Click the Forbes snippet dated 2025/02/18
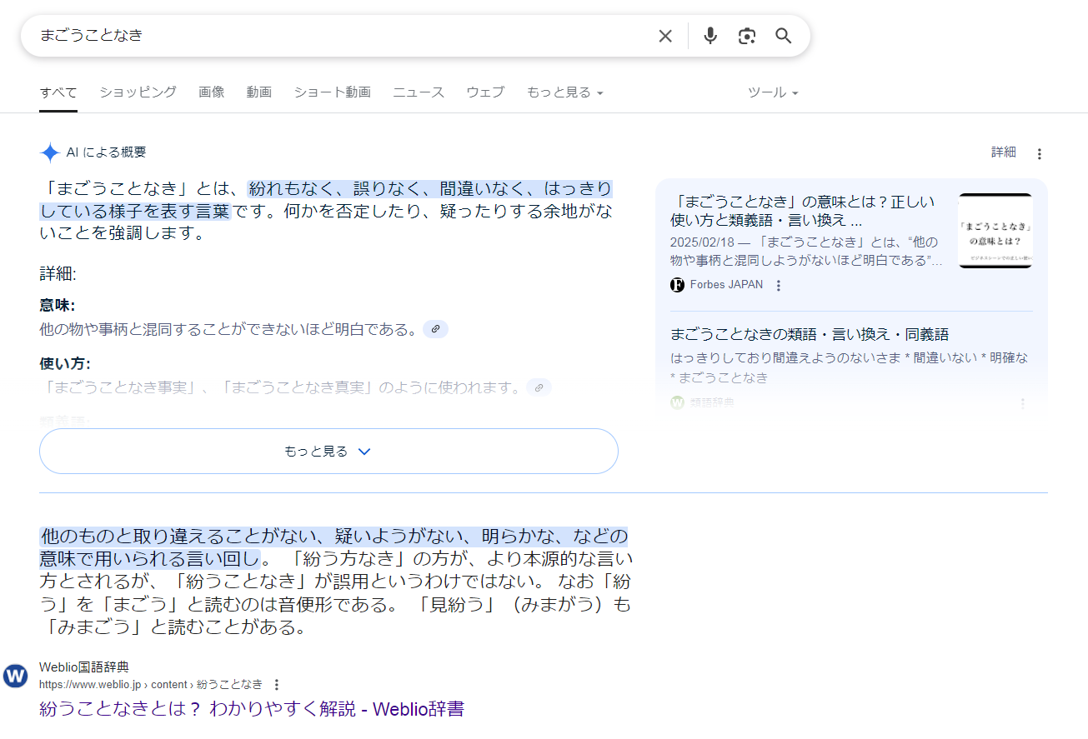Screen dimensions: 1088x739 click(806, 251)
